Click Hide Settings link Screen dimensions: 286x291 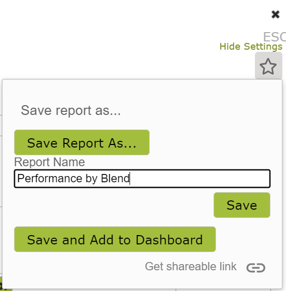251,47
